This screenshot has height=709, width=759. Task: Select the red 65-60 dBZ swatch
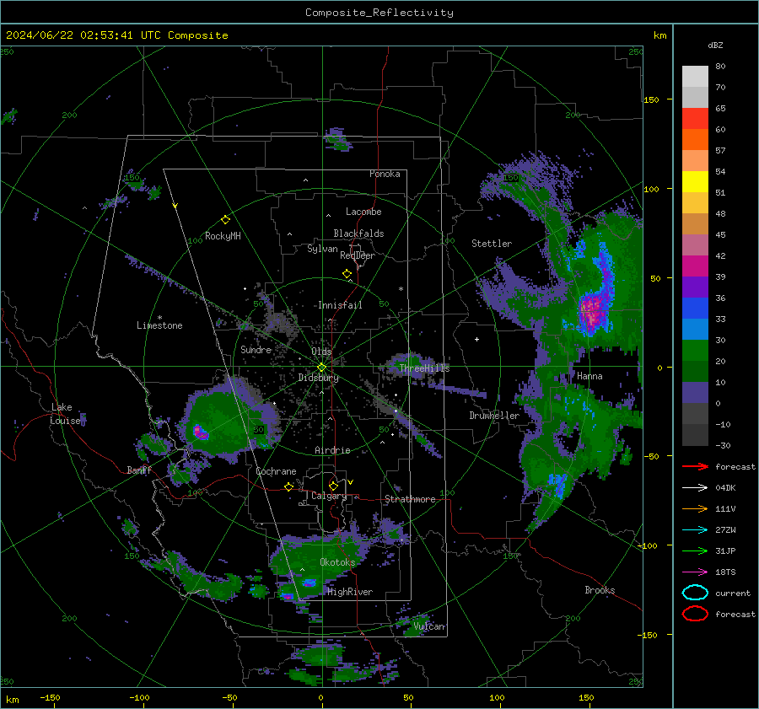pyautogui.click(x=695, y=119)
